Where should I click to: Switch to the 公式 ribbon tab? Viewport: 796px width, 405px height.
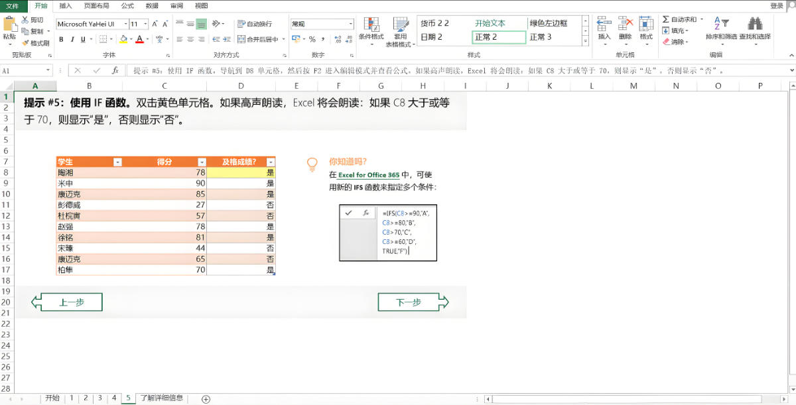127,5
